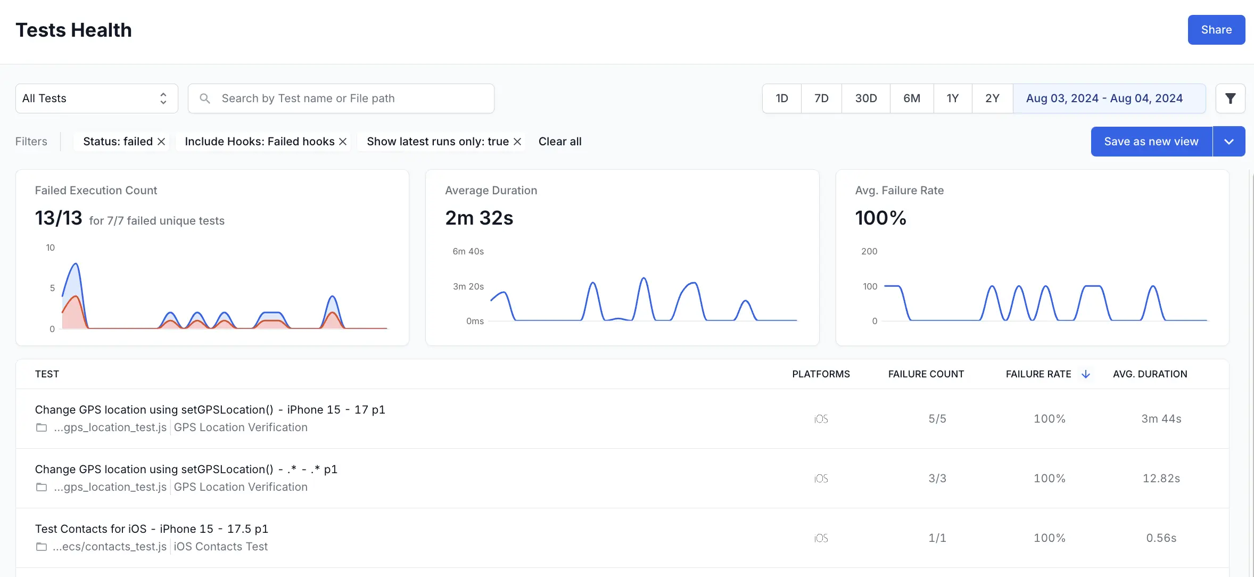1254x577 pixels.
Task: Click the Share button
Action: 1216,30
